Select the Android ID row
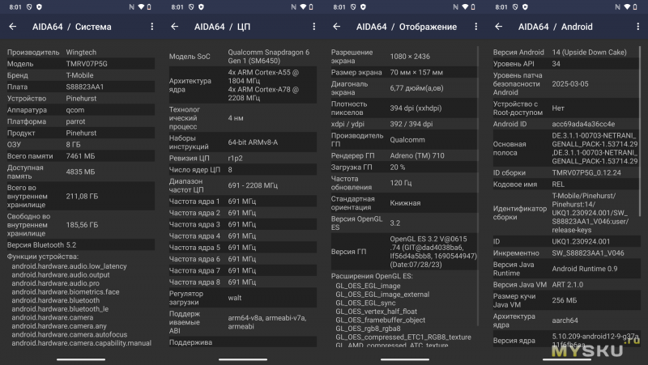Image resolution: width=648 pixels, height=365 pixels. pos(566,124)
